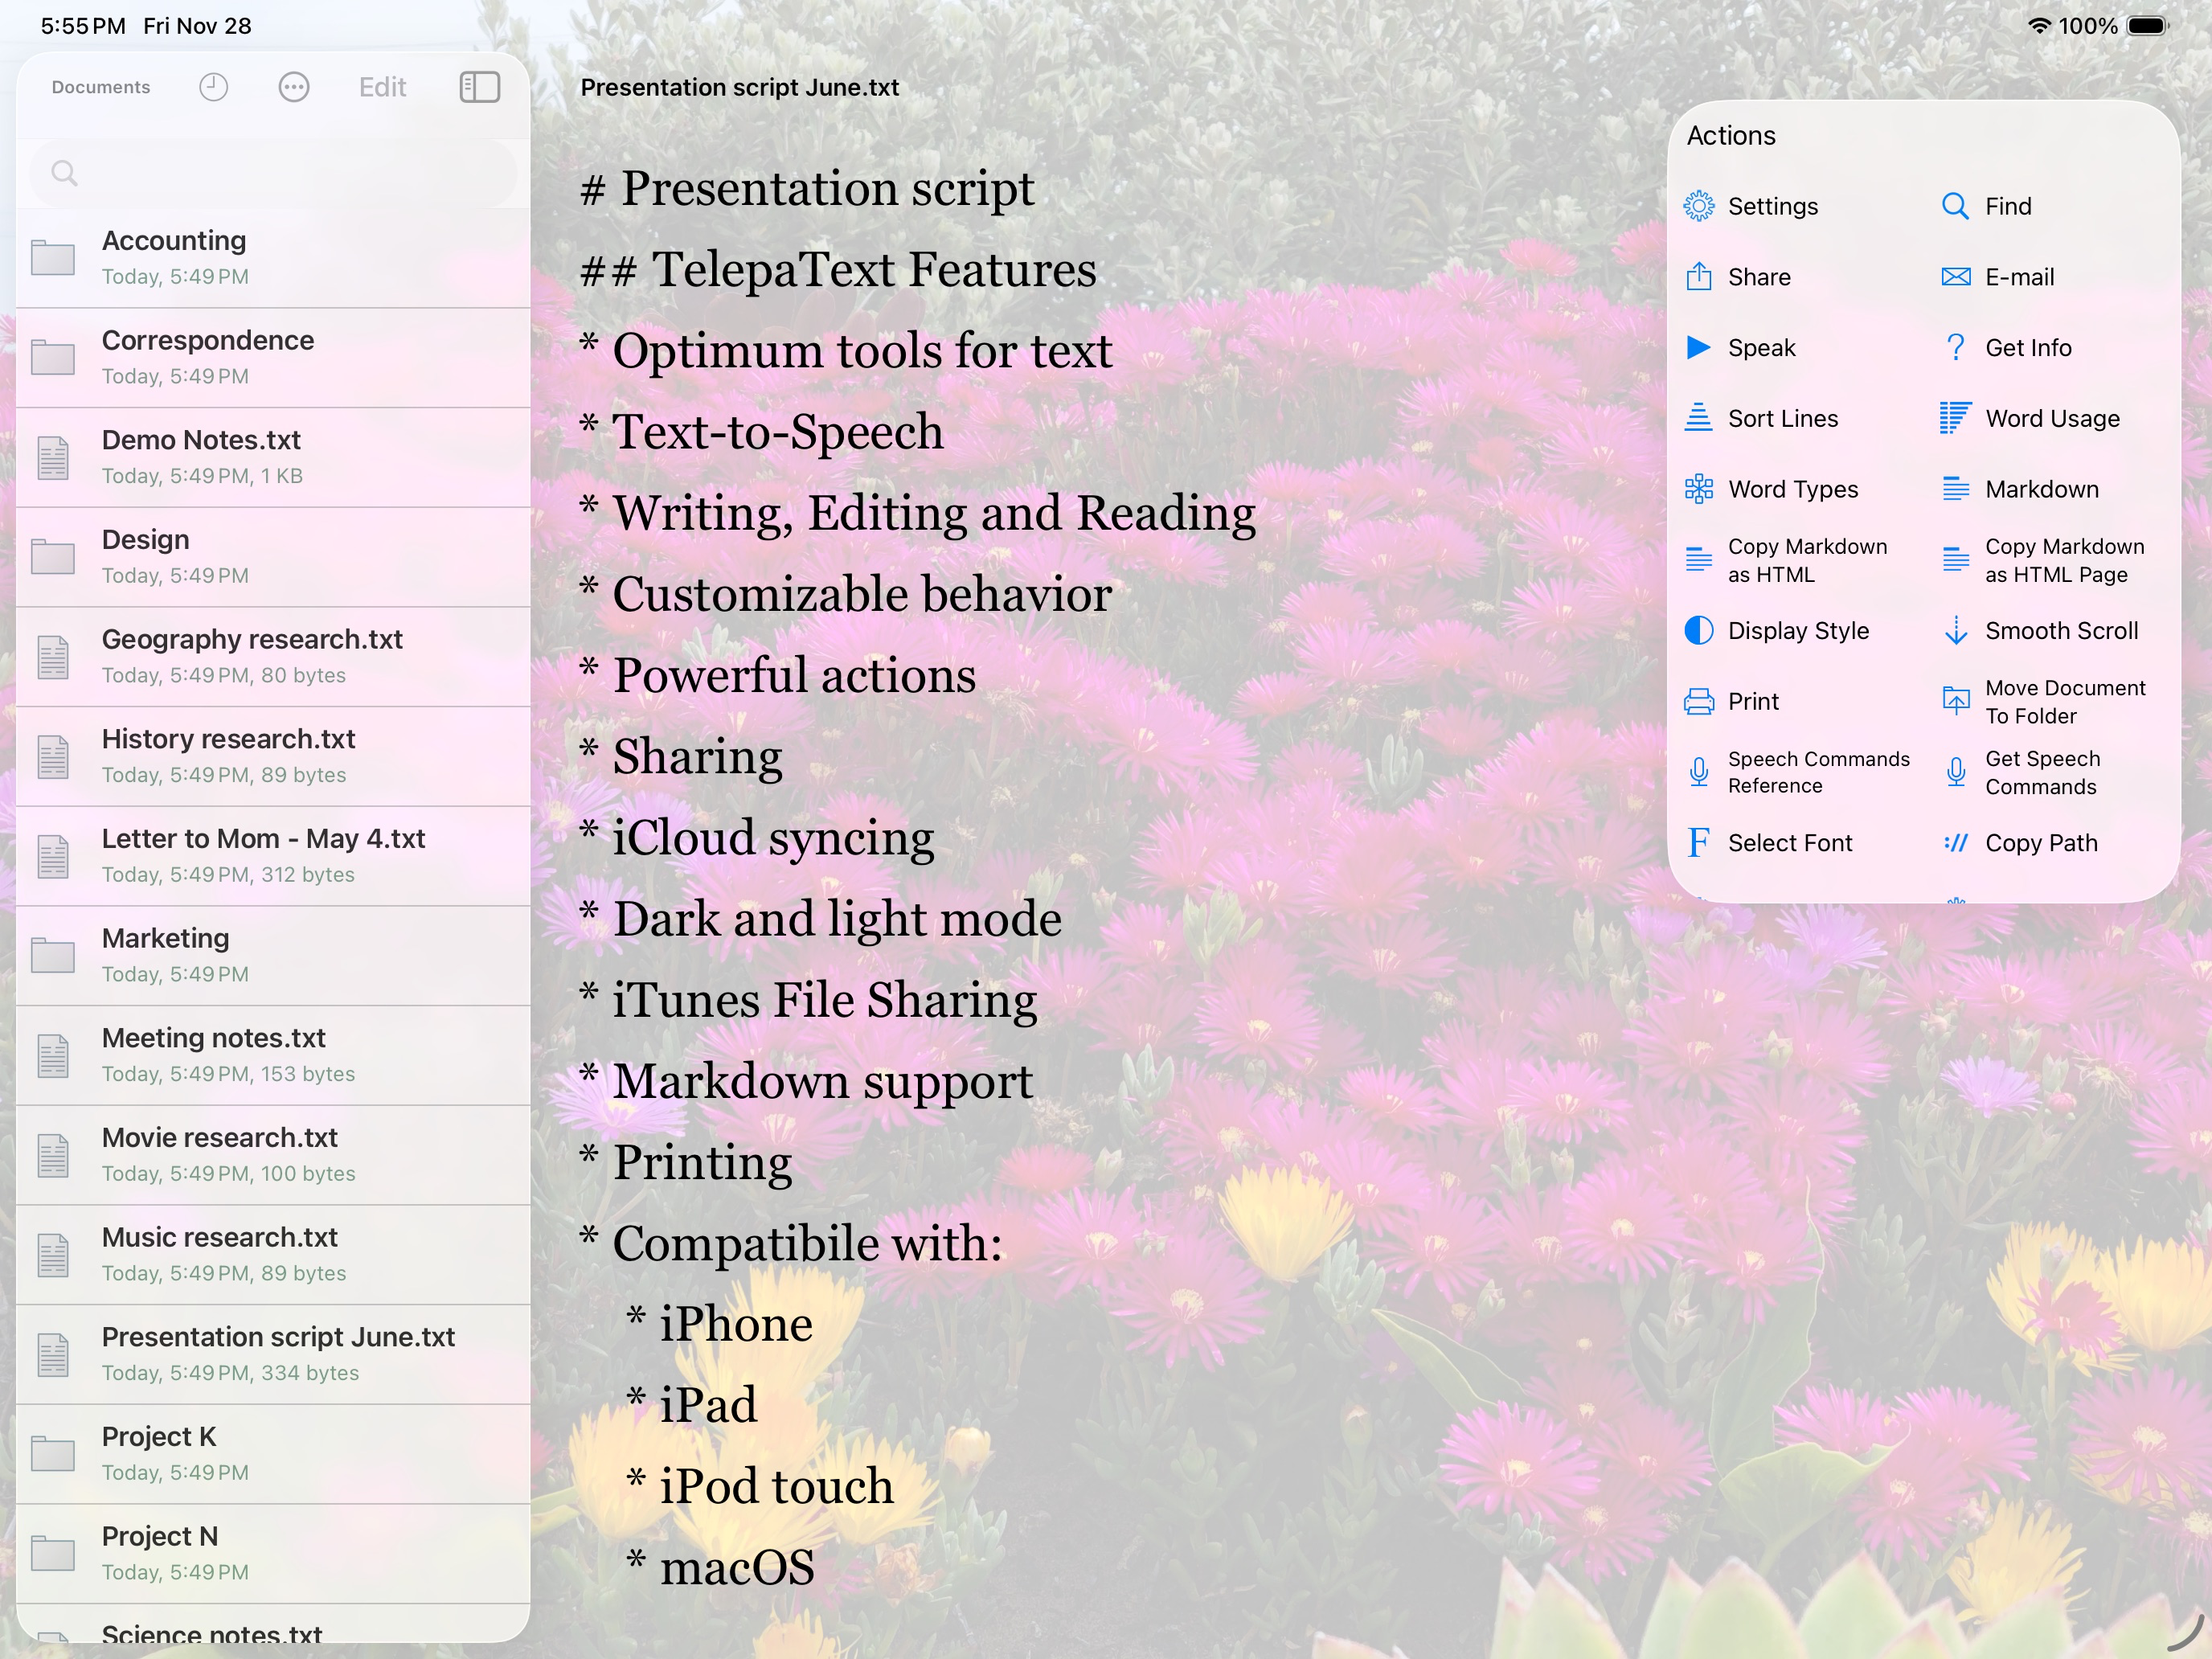Choose the Select Font action label
Viewport: 2212px width, 1659px height.
[1790, 843]
